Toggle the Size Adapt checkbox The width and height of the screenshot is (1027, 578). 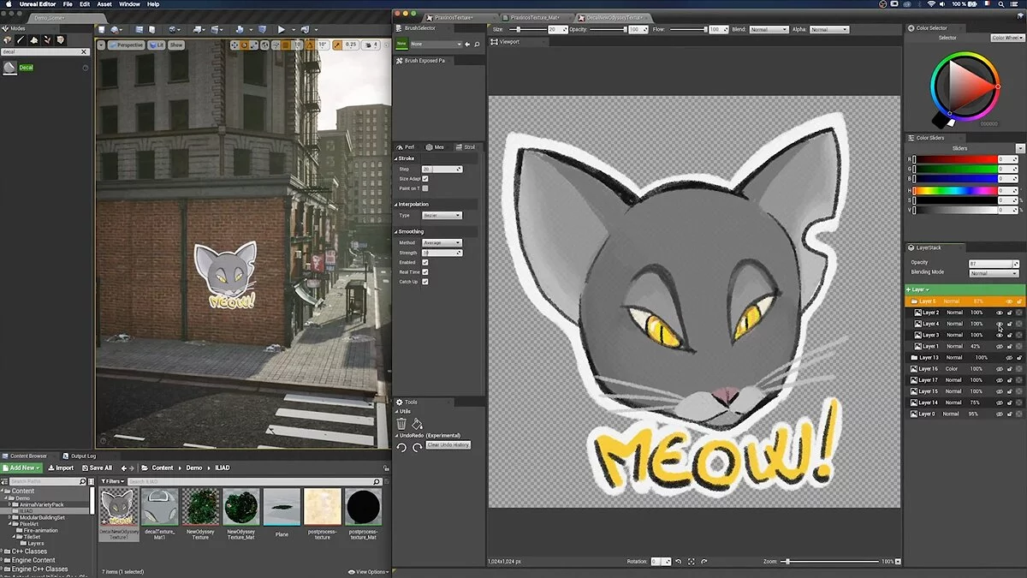tap(425, 179)
